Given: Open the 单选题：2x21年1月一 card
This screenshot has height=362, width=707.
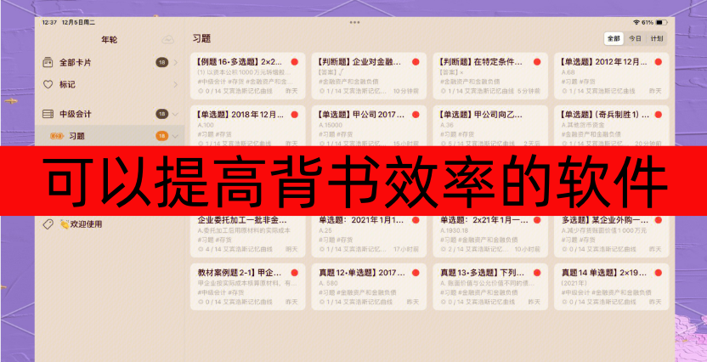Looking at the screenshot, I should pyautogui.click(x=490, y=236).
